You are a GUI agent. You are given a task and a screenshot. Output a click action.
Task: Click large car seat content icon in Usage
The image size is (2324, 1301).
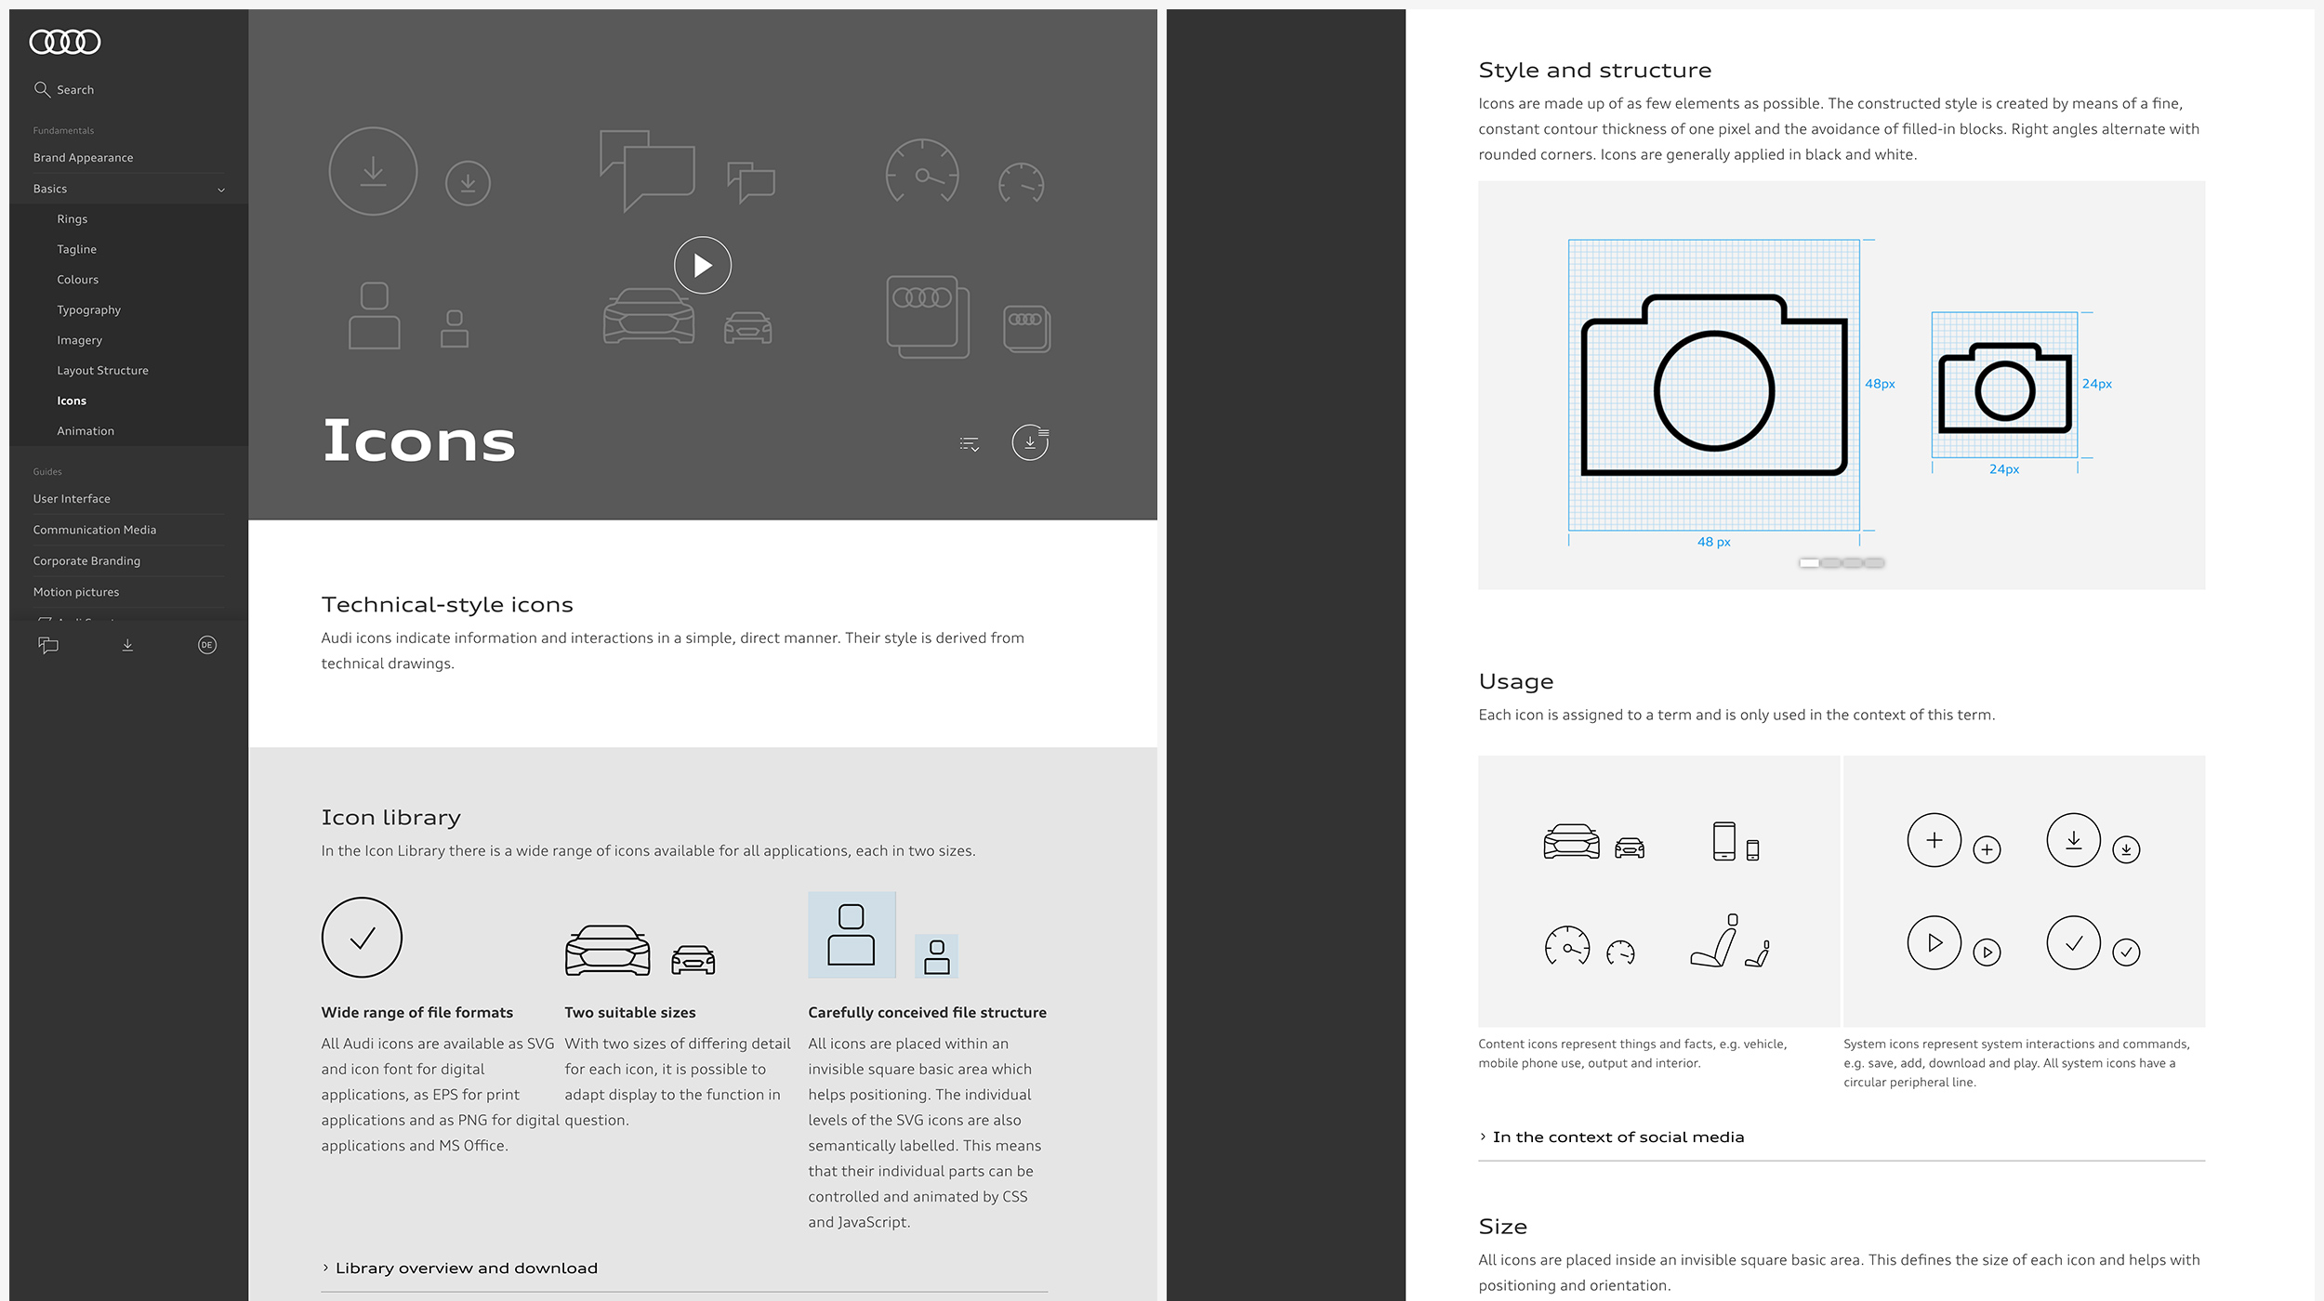click(x=1714, y=940)
